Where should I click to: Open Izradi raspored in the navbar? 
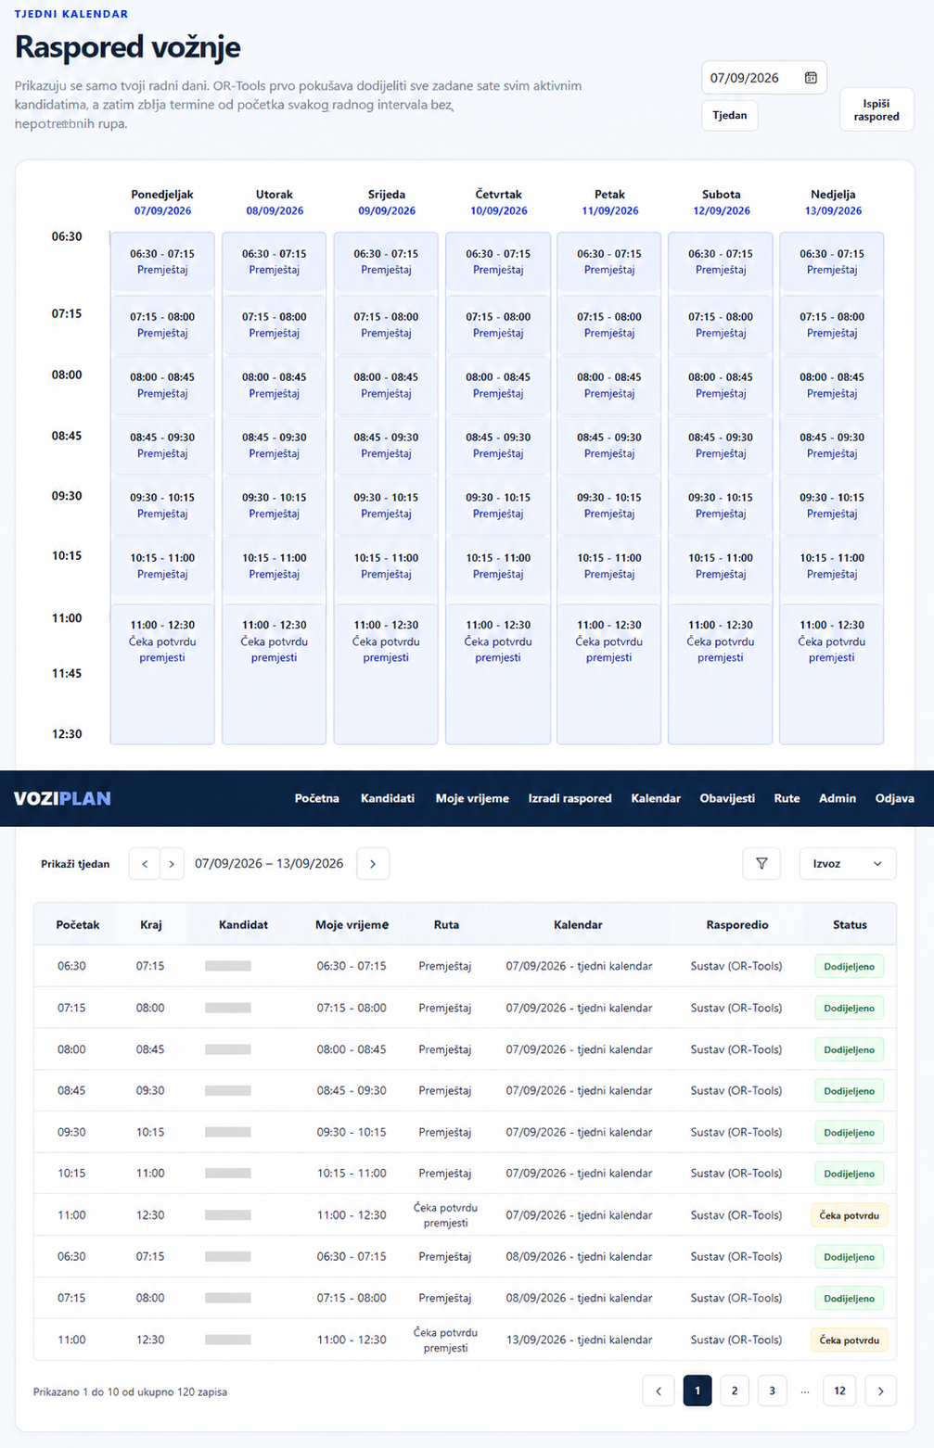coord(569,798)
